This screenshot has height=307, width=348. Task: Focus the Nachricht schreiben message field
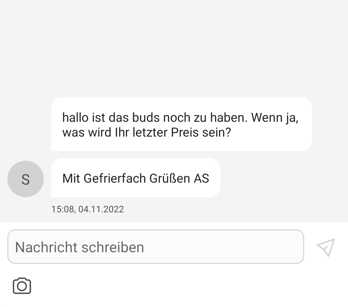156,247
